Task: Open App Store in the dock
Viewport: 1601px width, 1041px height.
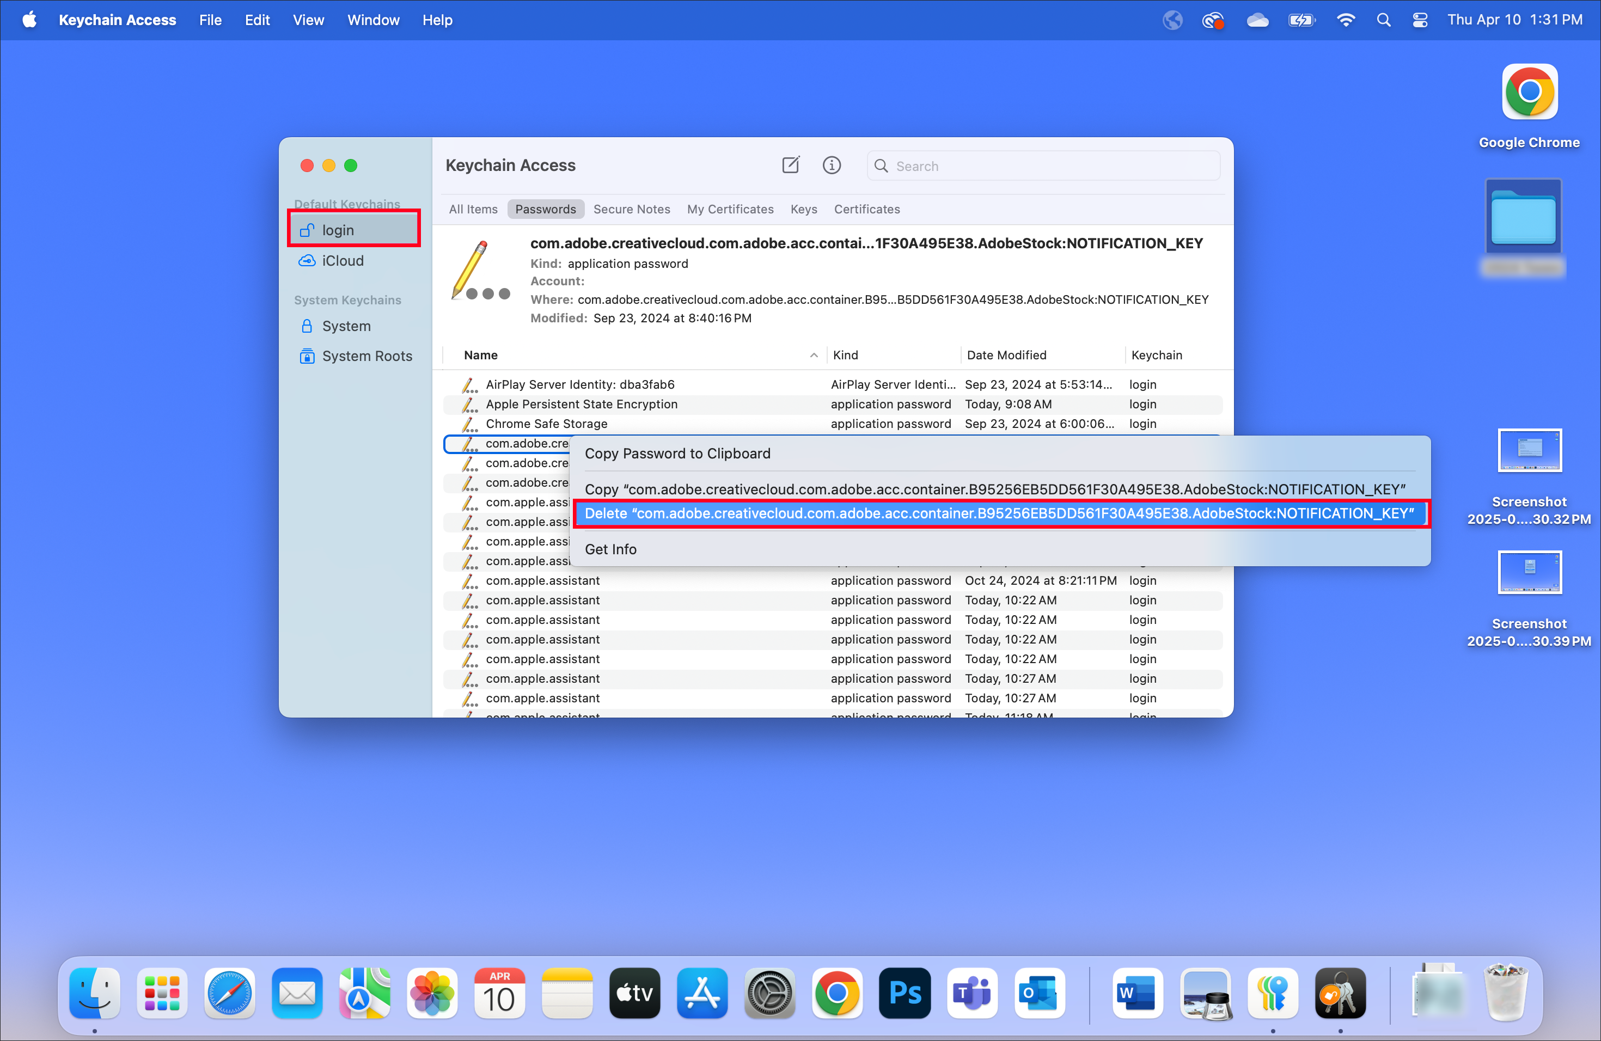Action: click(x=702, y=993)
